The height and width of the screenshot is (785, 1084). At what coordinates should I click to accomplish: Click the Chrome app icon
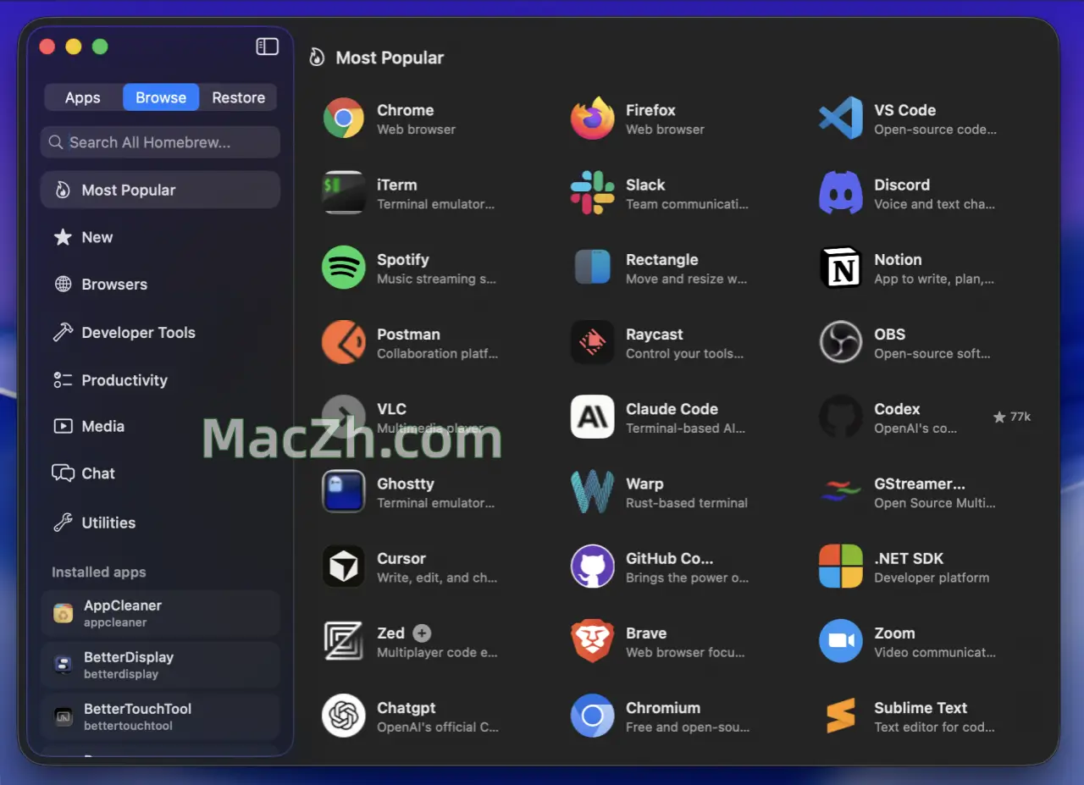tap(344, 119)
